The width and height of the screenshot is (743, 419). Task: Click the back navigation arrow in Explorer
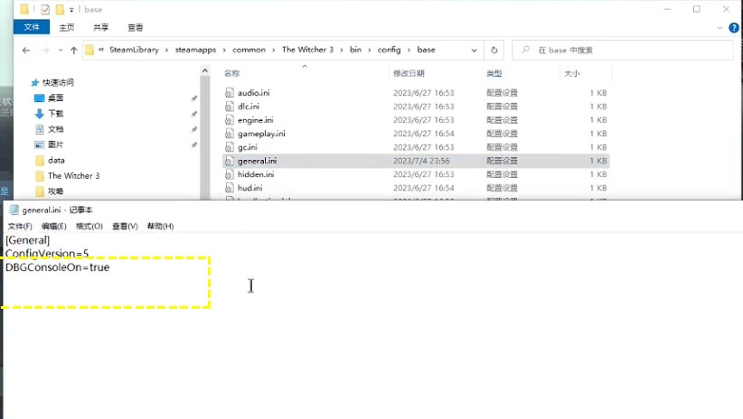[x=25, y=50]
